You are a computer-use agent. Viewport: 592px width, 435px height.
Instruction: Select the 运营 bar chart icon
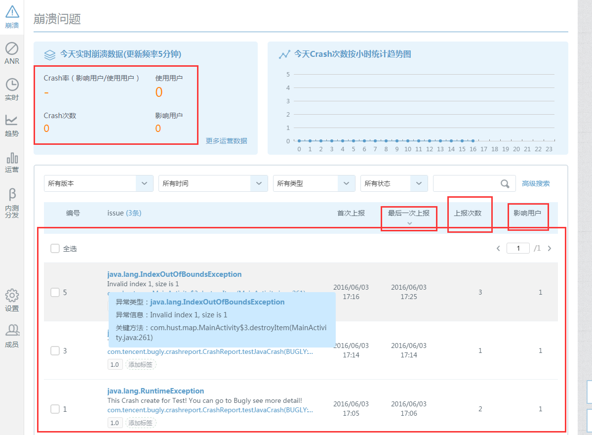12,162
